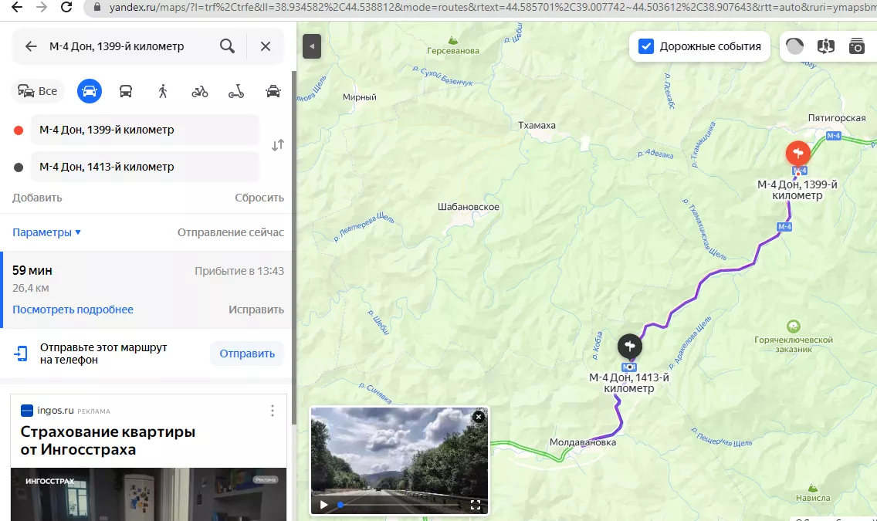Image resolution: width=877 pixels, height=521 pixels.
Task: Collapse the left sidebar panel arrow
Action: coord(311,46)
